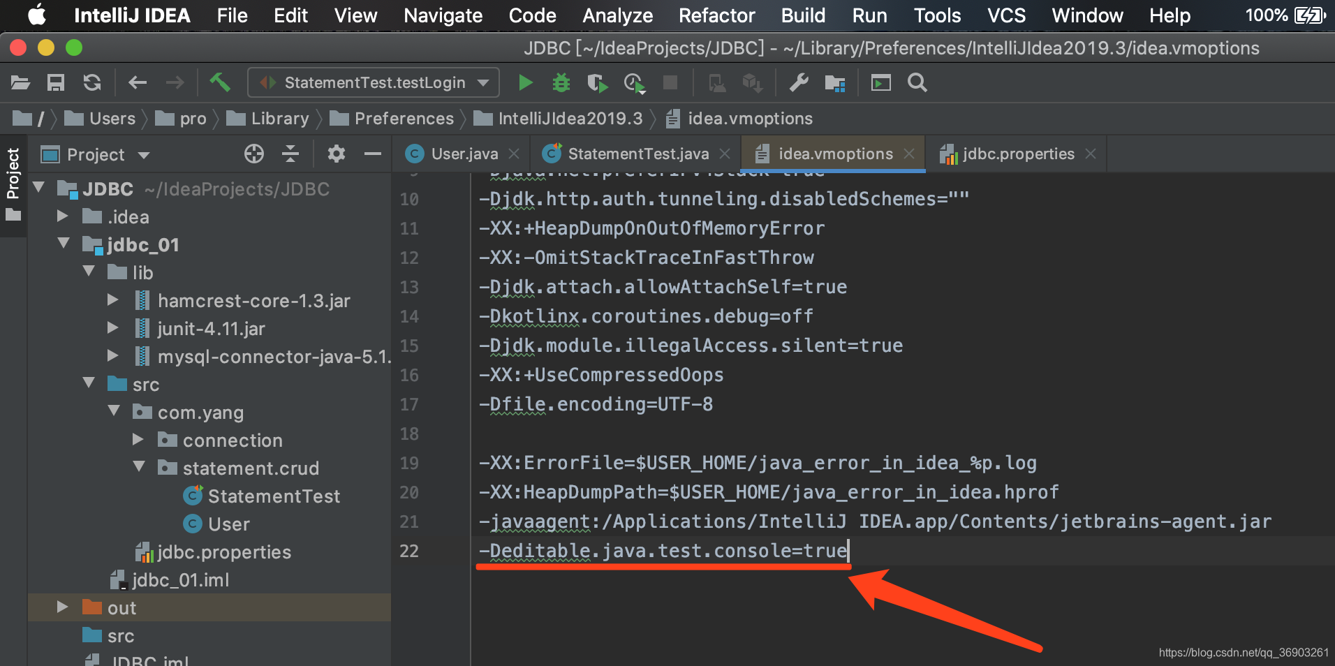Close the idea.vmoptions tab
The height and width of the screenshot is (666, 1335).
click(909, 154)
